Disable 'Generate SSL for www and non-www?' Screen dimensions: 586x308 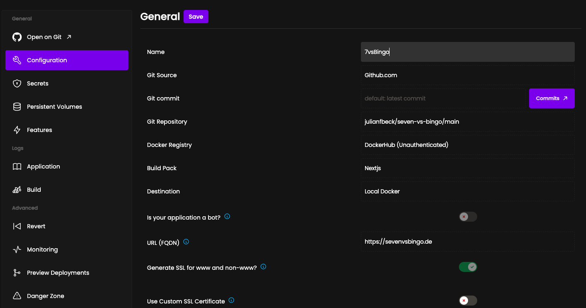[x=468, y=267]
